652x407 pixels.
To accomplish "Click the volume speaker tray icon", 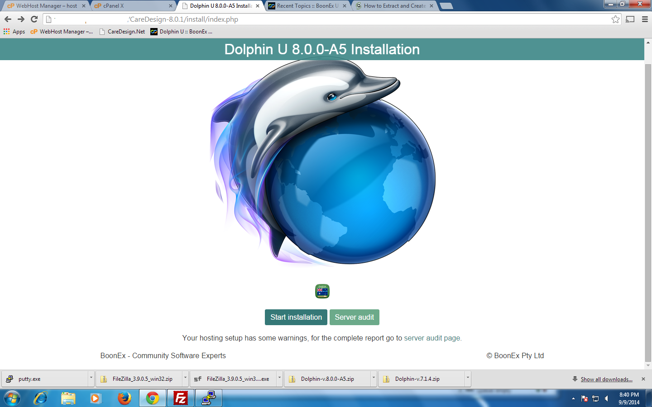I will pyautogui.click(x=606, y=398).
